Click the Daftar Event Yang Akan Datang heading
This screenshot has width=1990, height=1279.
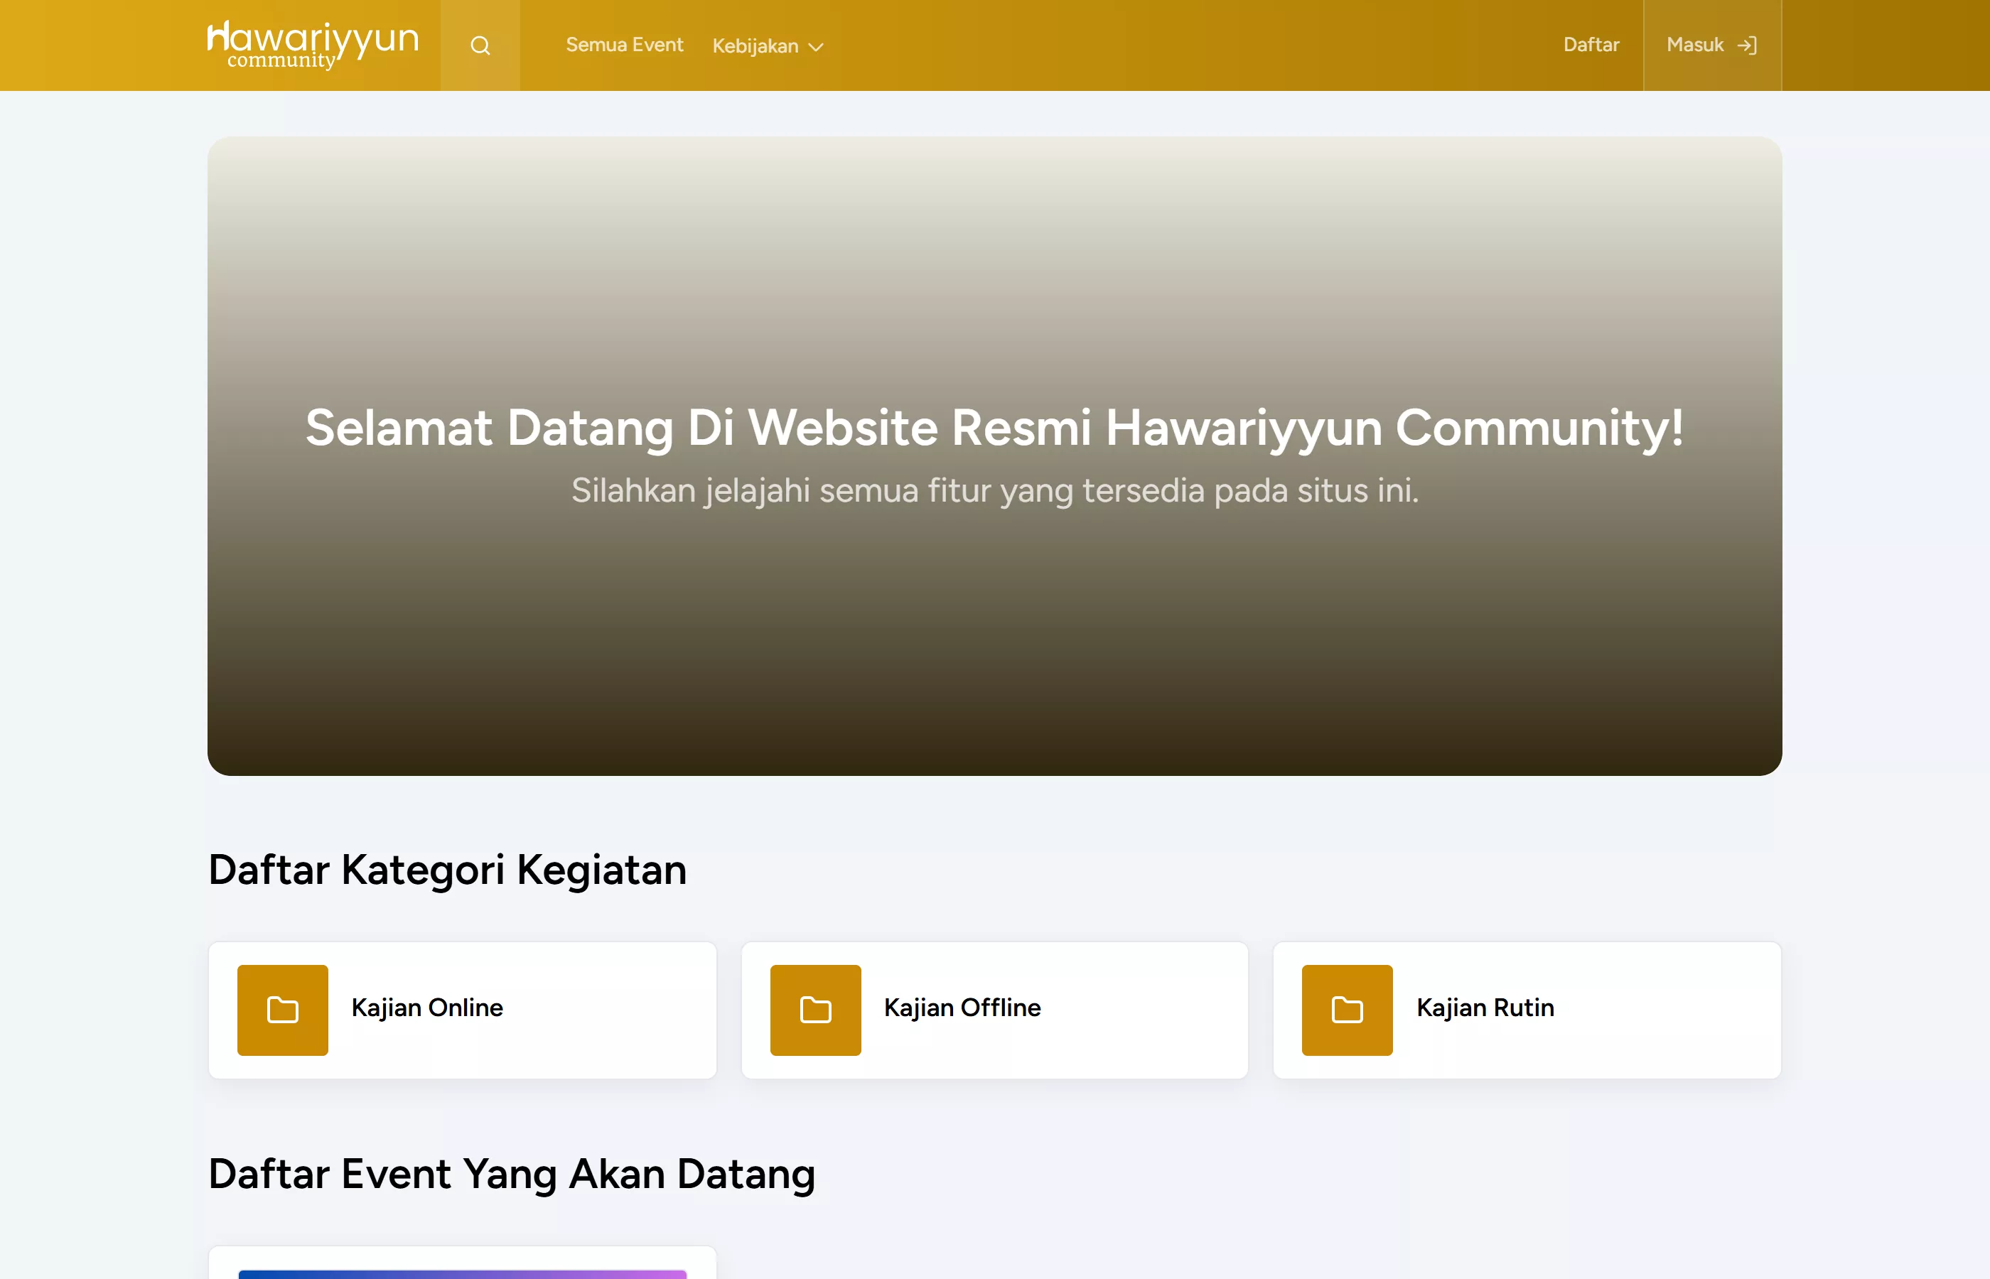pyautogui.click(x=512, y=1175)
